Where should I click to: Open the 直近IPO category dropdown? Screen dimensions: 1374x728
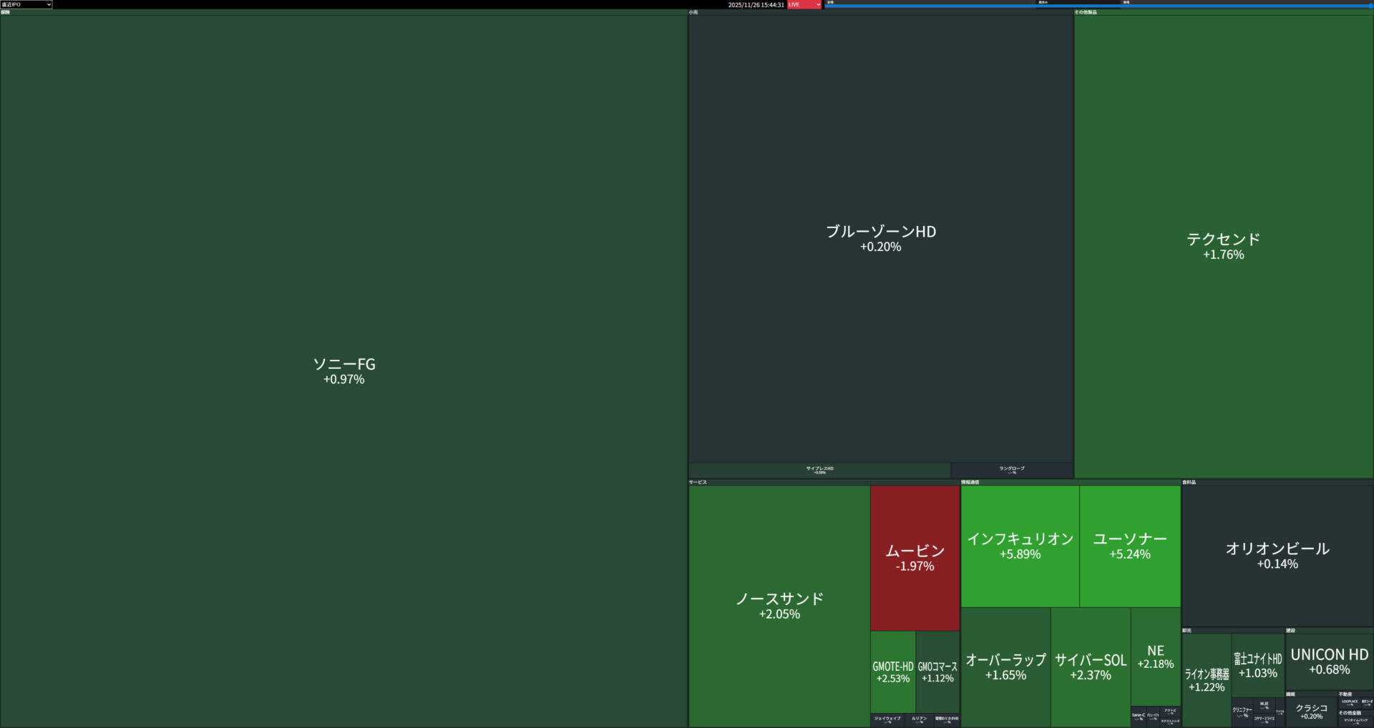pyautogui.click(x=26, y=4)
